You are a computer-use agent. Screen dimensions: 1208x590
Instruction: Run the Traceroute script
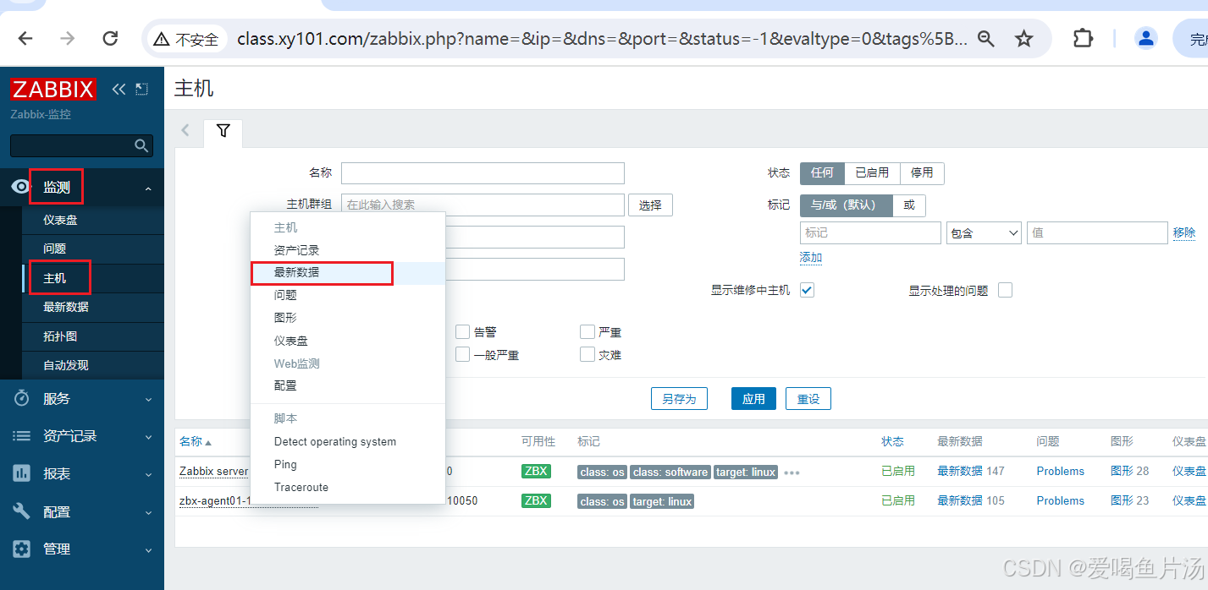348,487
